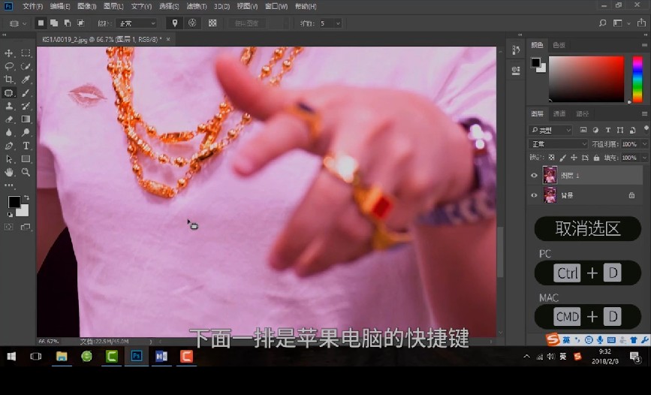Select the Zoom tool

pos(26,172)
